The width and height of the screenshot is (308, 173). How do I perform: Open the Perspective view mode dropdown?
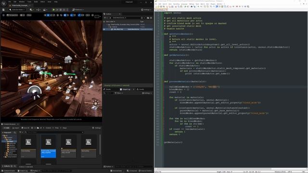12,15
